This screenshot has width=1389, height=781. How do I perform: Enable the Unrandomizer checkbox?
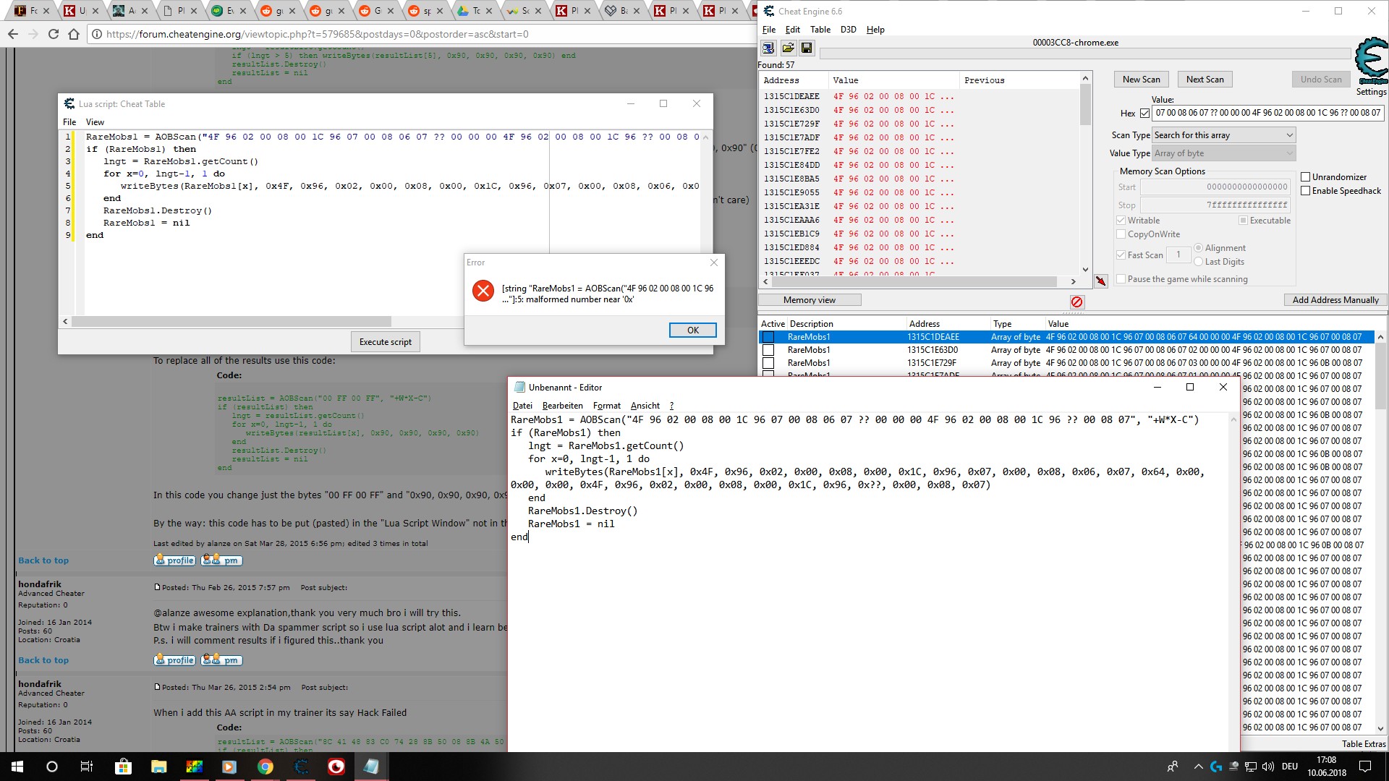1306,177
